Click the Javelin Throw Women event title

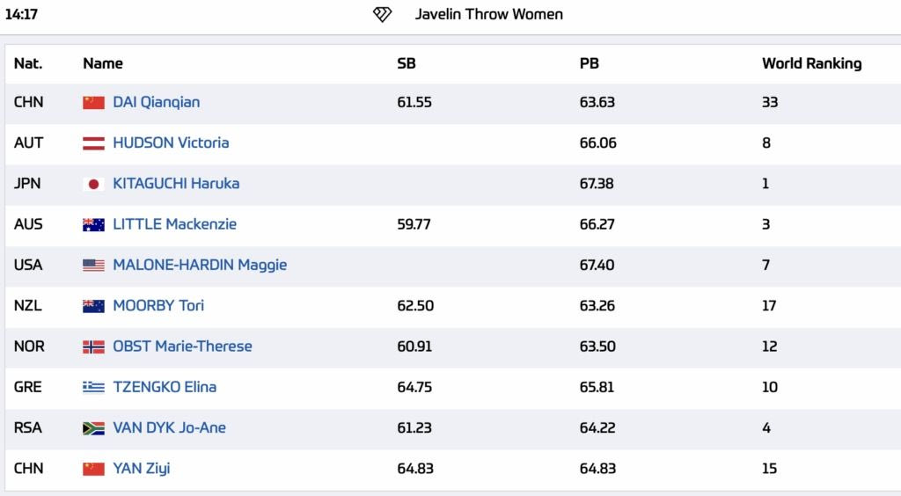(x=488, y=15)
